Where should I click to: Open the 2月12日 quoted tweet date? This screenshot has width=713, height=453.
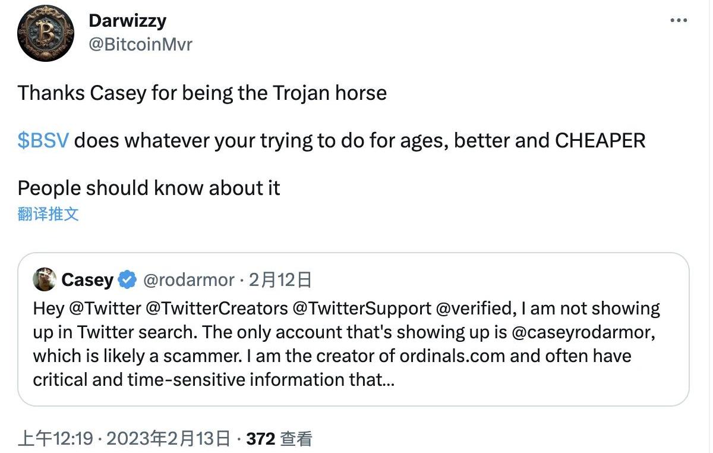280,280
